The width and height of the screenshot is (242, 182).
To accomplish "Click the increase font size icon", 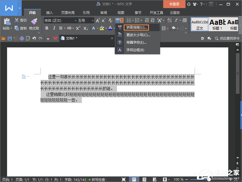I will (98, 20).
